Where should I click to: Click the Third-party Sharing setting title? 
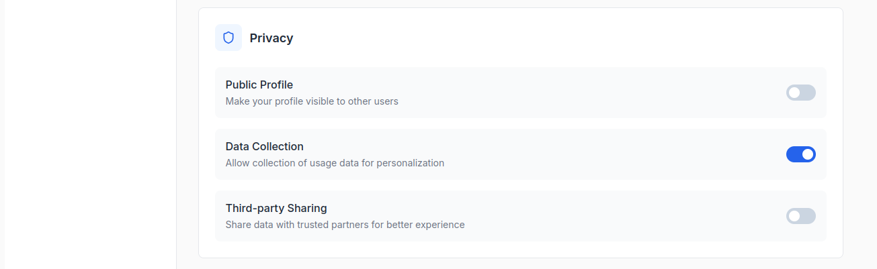276,208
